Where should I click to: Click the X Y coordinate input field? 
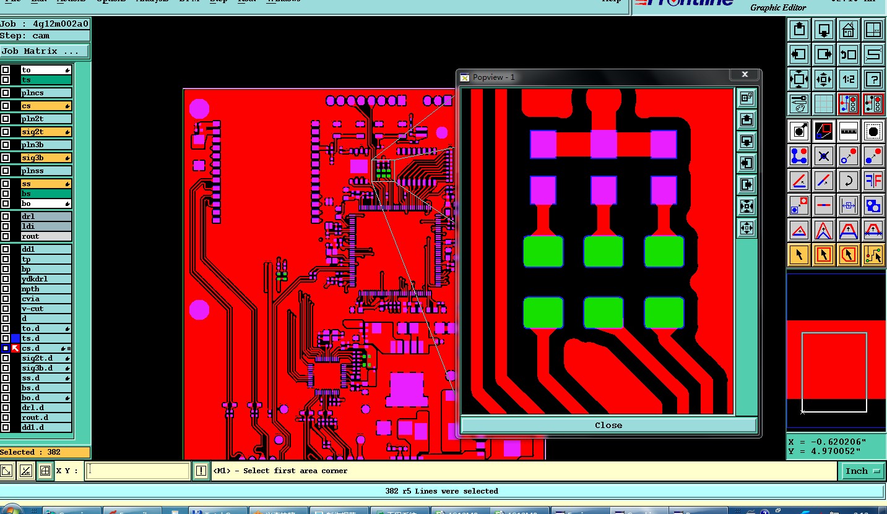pos(137,471)
